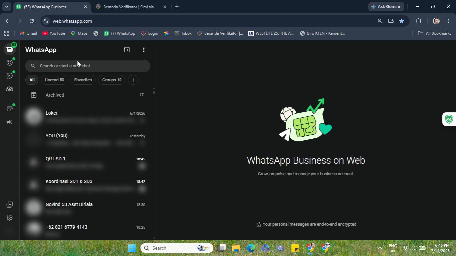The image size is (456, 256).
Task: Open the Status updates icon
Action: point(10,63)
